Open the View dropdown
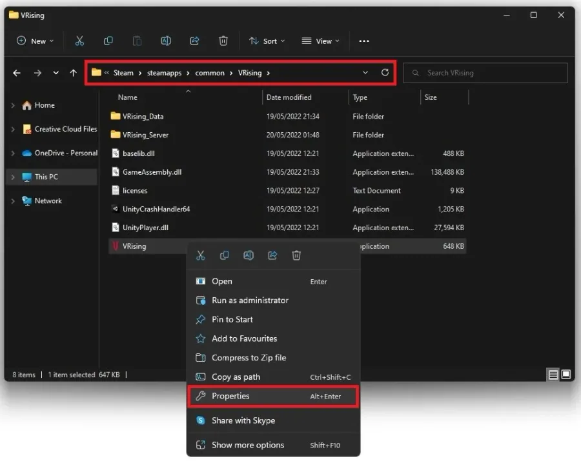This screenshot has width=581, height=461. point(320,41)
